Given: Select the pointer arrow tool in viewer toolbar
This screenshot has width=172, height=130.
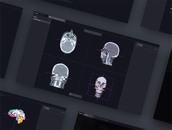Looking at the screenshot, I should (x=86, y=31).
